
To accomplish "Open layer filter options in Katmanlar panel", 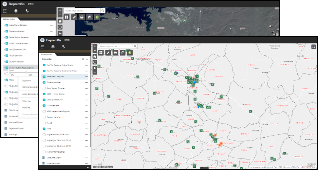I will click(x=87, y=59).
